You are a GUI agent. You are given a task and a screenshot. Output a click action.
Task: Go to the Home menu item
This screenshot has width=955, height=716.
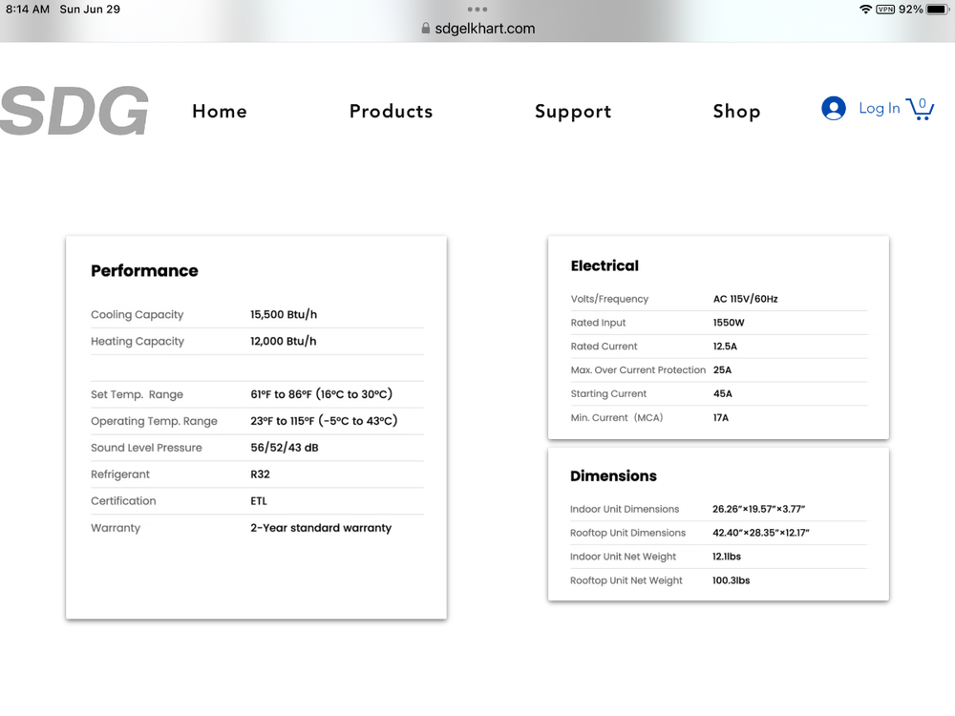(220, 112)
